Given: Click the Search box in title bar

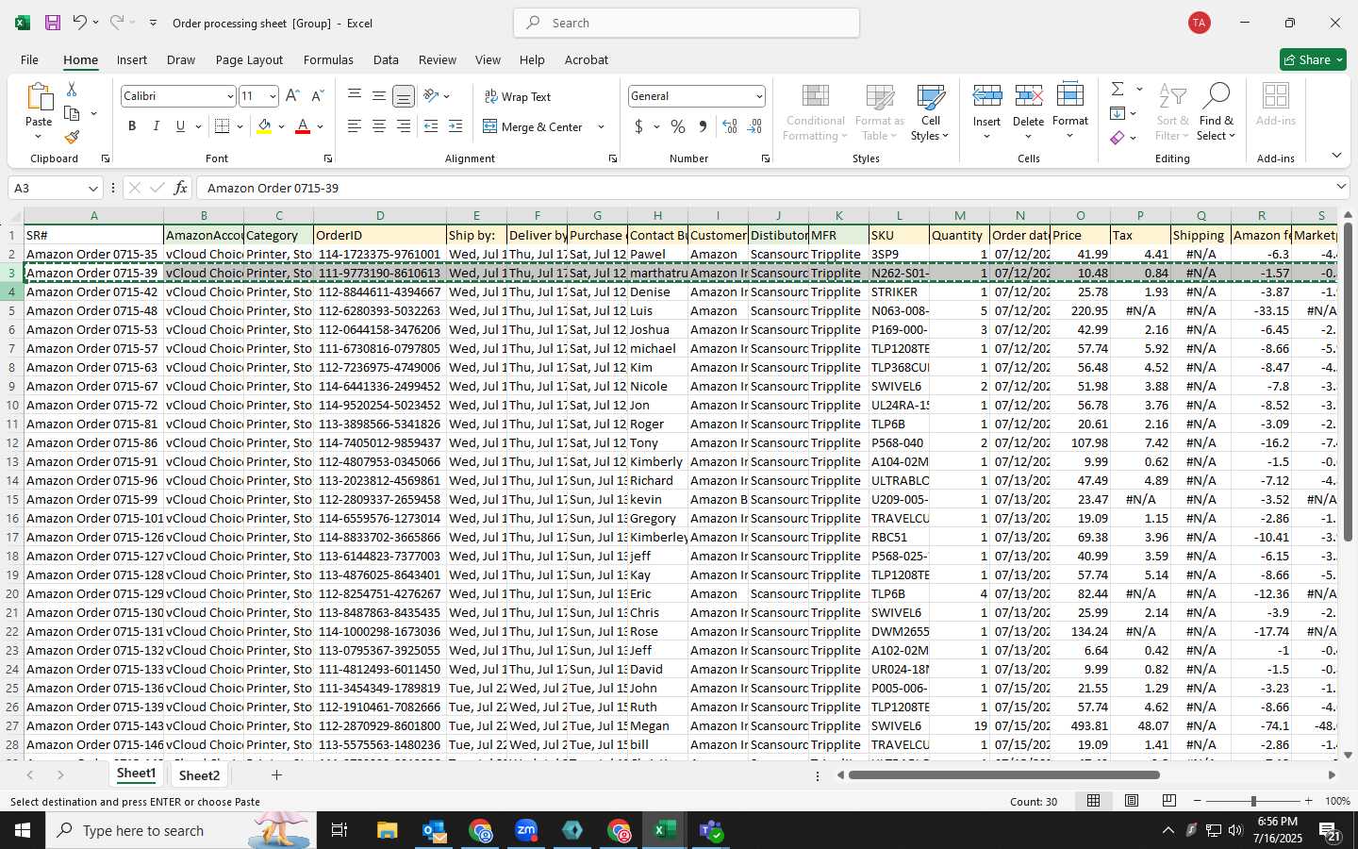Looking at the screenshot, I should (x=687, y=23).
